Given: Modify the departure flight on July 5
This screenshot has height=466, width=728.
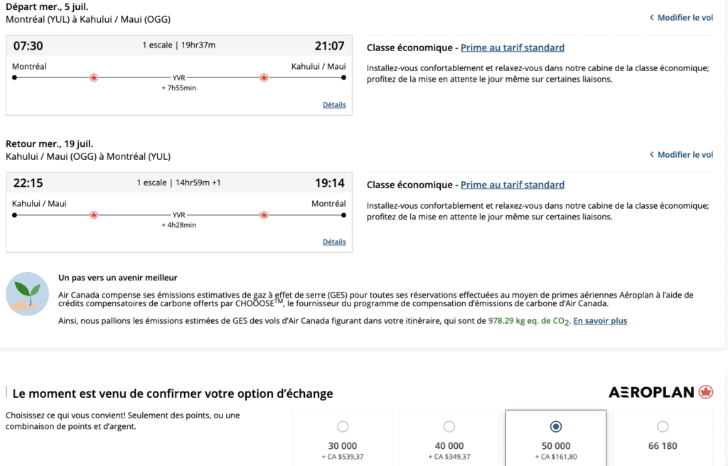Looking at the screenshot, I should (x=685, y=18).
